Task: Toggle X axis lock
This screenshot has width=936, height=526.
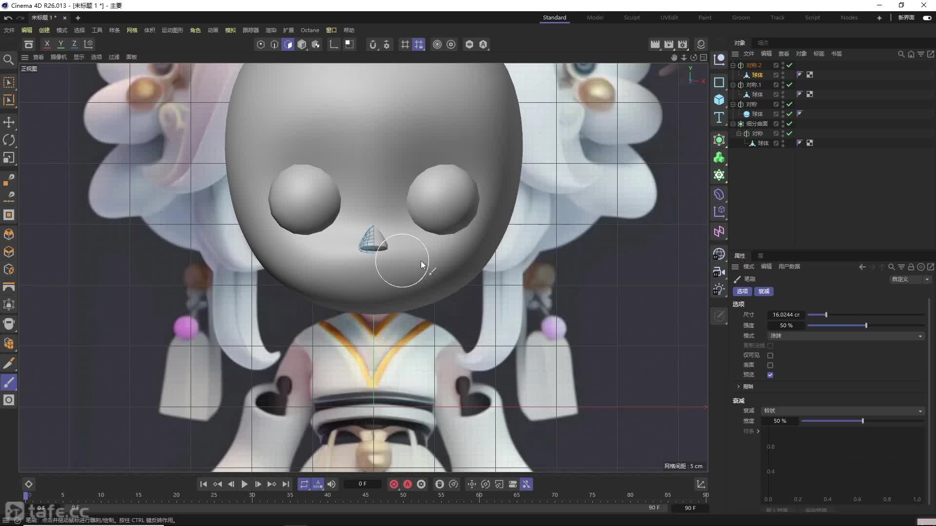Action: point(47,44)
